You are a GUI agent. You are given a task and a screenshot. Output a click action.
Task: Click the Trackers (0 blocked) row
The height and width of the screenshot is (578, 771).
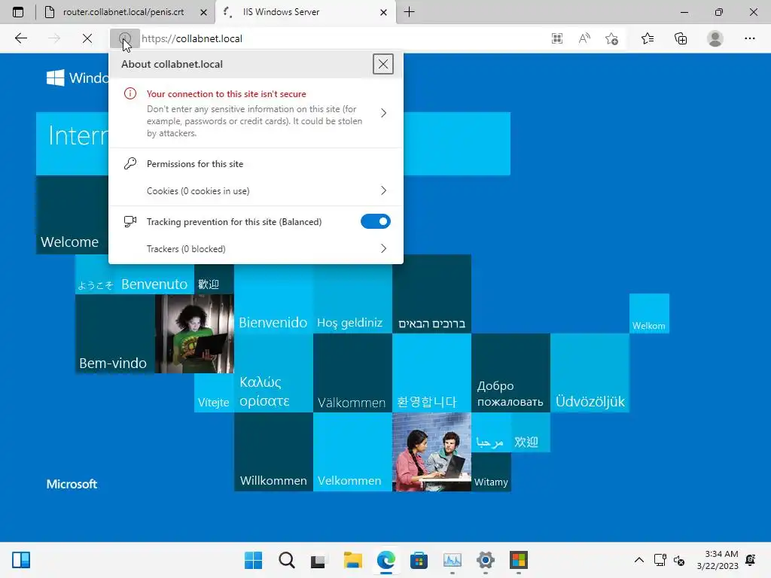pyautogui.click(x=256, y=248)
